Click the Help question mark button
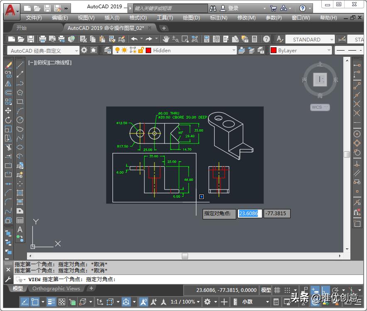Image resolution: width=367 pixels, height=311 pixels. click(x=303, y=8)
